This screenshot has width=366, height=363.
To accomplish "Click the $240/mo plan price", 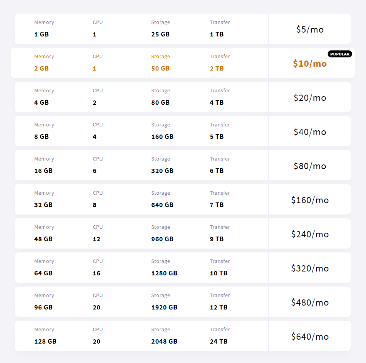I will click(310, 234).
